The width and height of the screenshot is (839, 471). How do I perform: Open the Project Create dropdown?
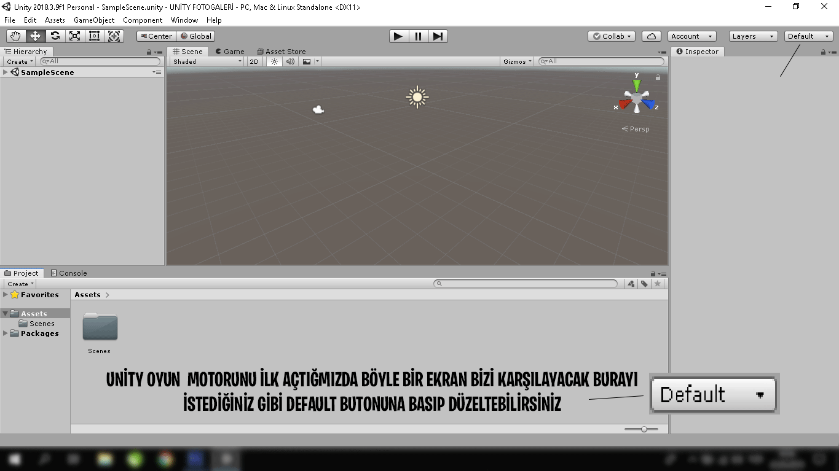coord(20,284)
